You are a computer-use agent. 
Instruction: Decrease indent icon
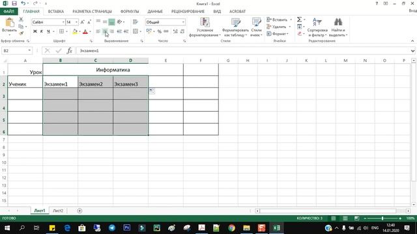tap(119, 31)
